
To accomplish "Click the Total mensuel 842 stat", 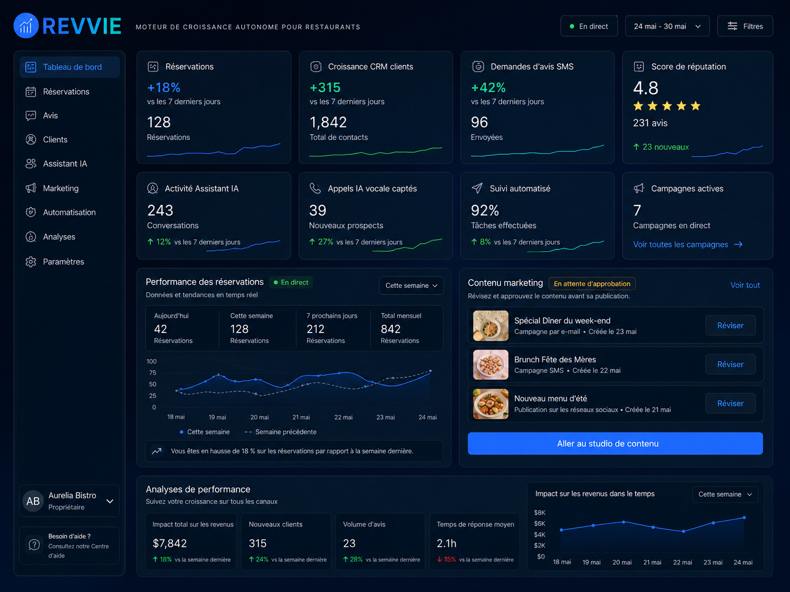I will pyautogui.click(x=401, y=328).
